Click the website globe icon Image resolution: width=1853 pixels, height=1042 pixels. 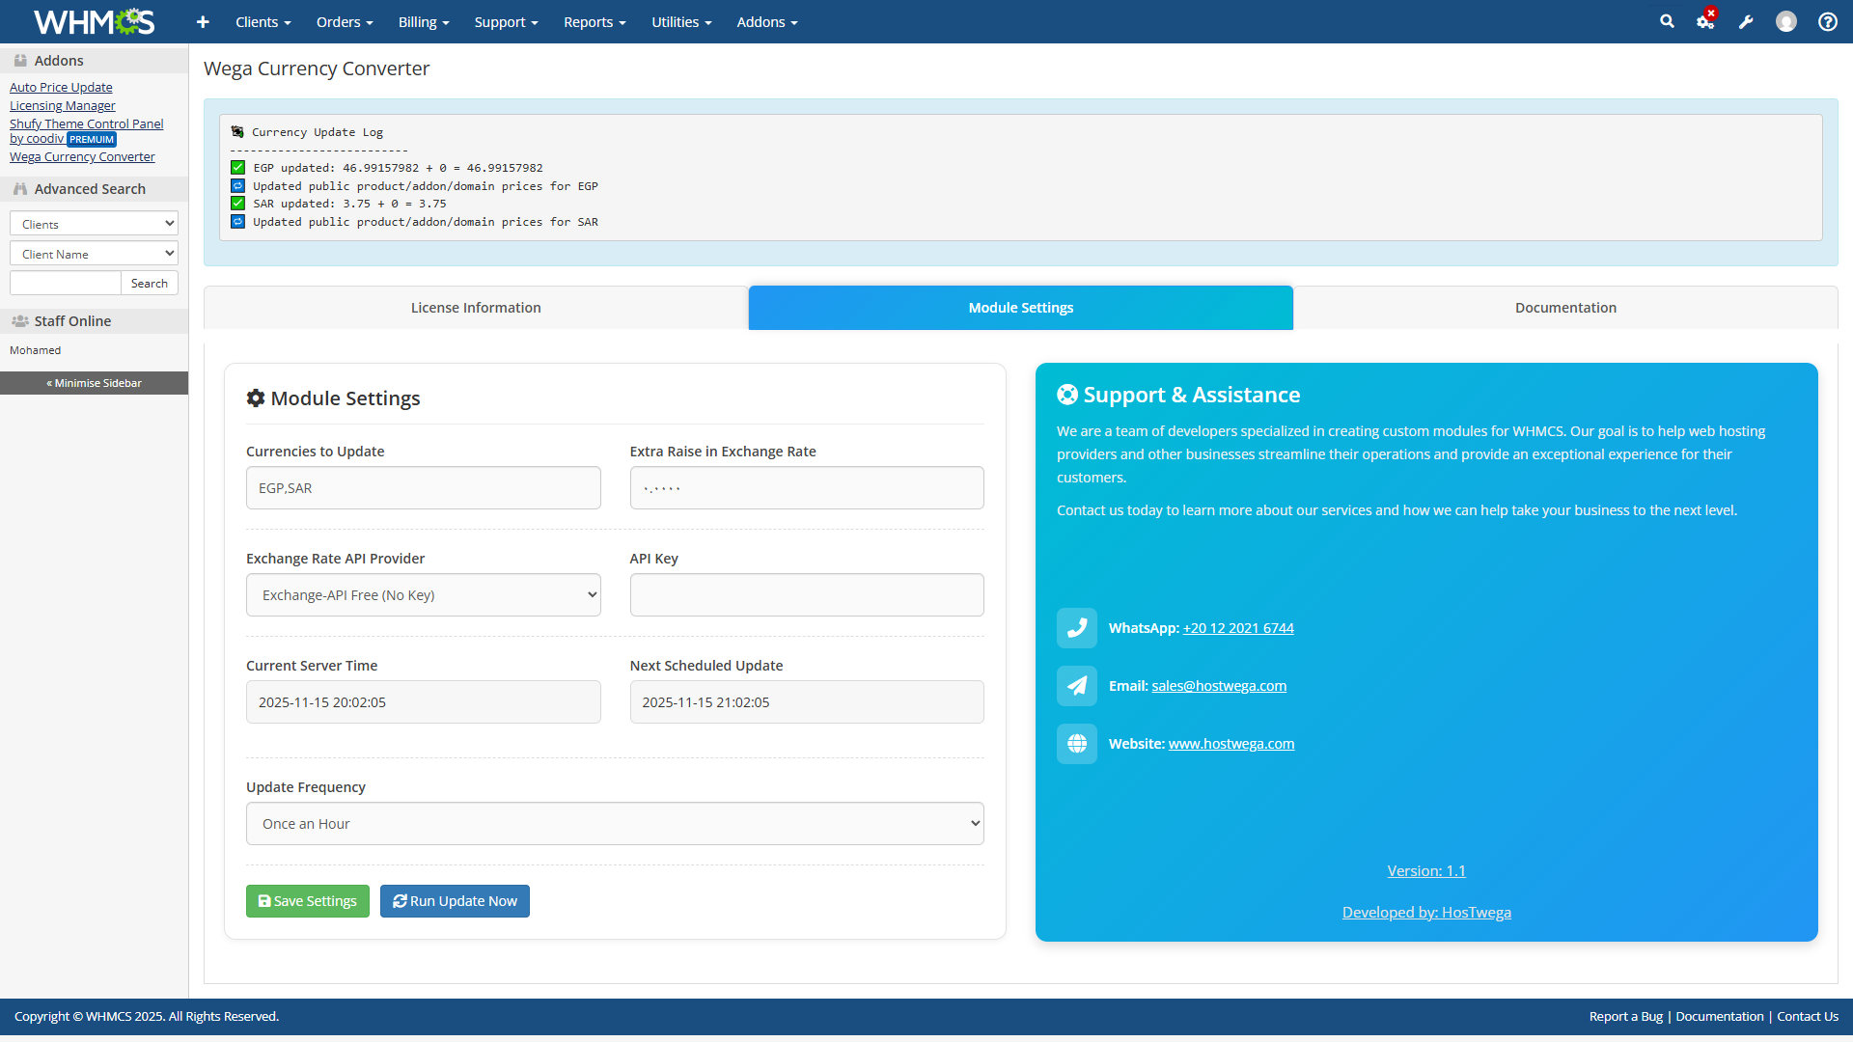coord(1077,744)
